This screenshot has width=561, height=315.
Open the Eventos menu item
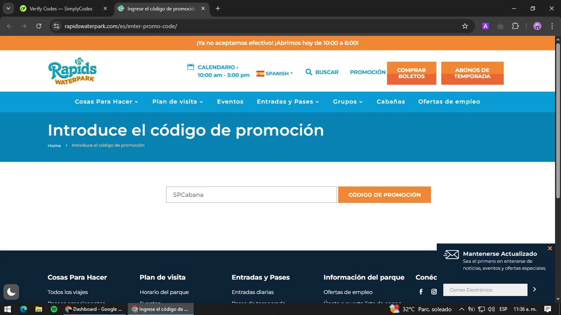point(230,102)
